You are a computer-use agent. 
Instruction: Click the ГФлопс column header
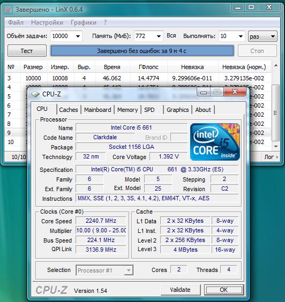[148, 67]
